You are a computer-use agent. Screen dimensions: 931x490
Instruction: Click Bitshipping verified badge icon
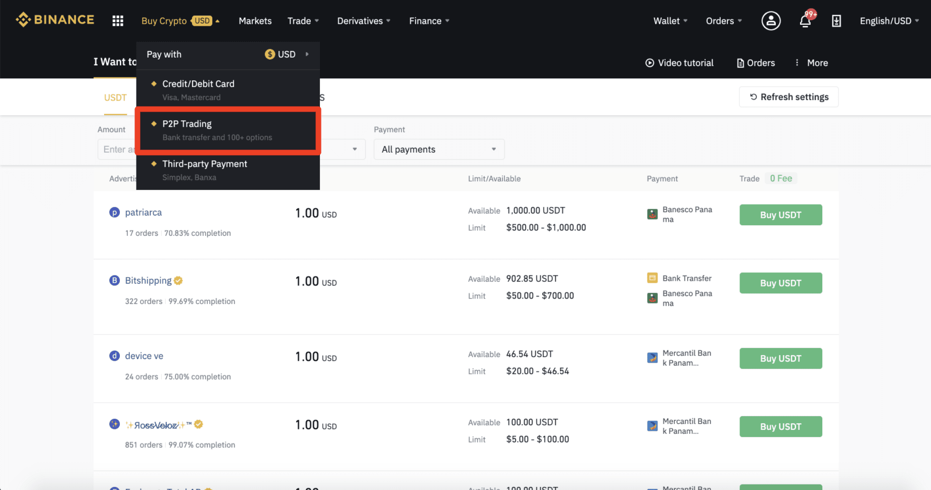coord(178,280)
